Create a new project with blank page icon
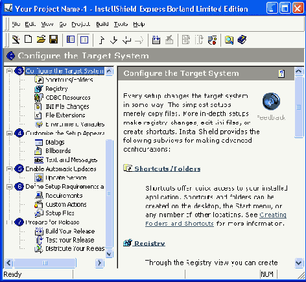Viewport: 306px width, 282px height. click(29, 40)
